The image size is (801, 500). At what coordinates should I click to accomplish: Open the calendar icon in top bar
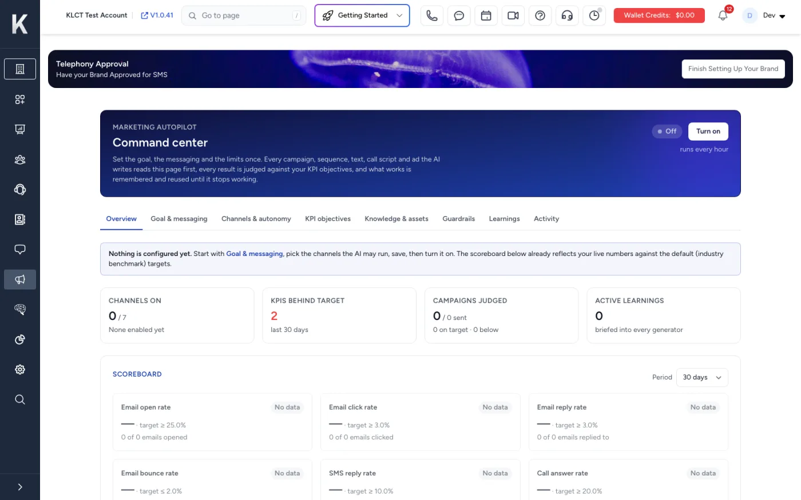[x=486, y=15]
